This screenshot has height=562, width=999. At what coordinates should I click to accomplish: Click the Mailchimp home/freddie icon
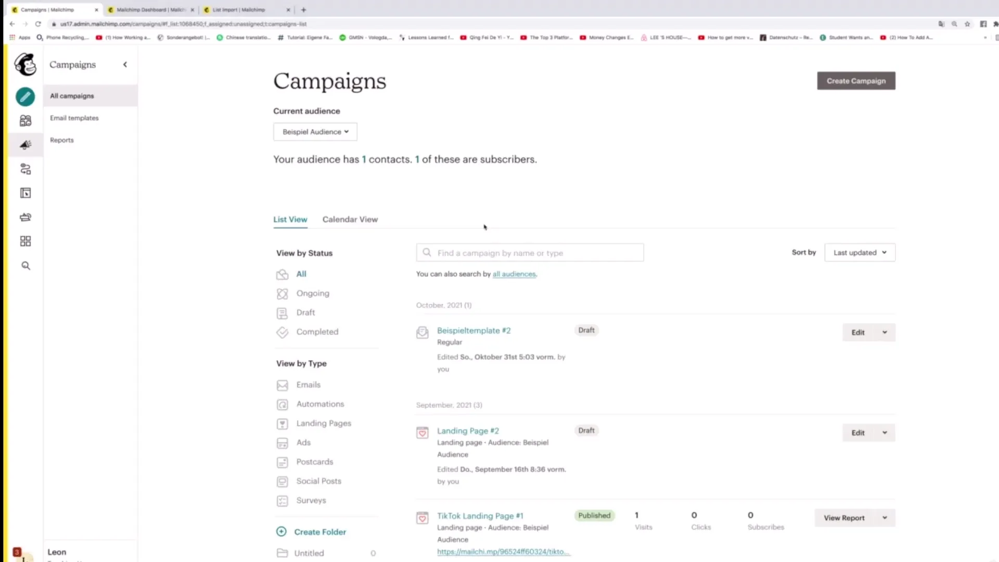click(24, 65)
